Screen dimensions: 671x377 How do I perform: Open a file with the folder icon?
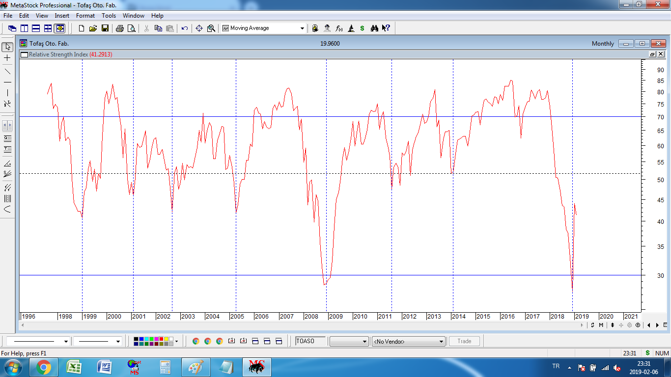click(x=93, y=28)
